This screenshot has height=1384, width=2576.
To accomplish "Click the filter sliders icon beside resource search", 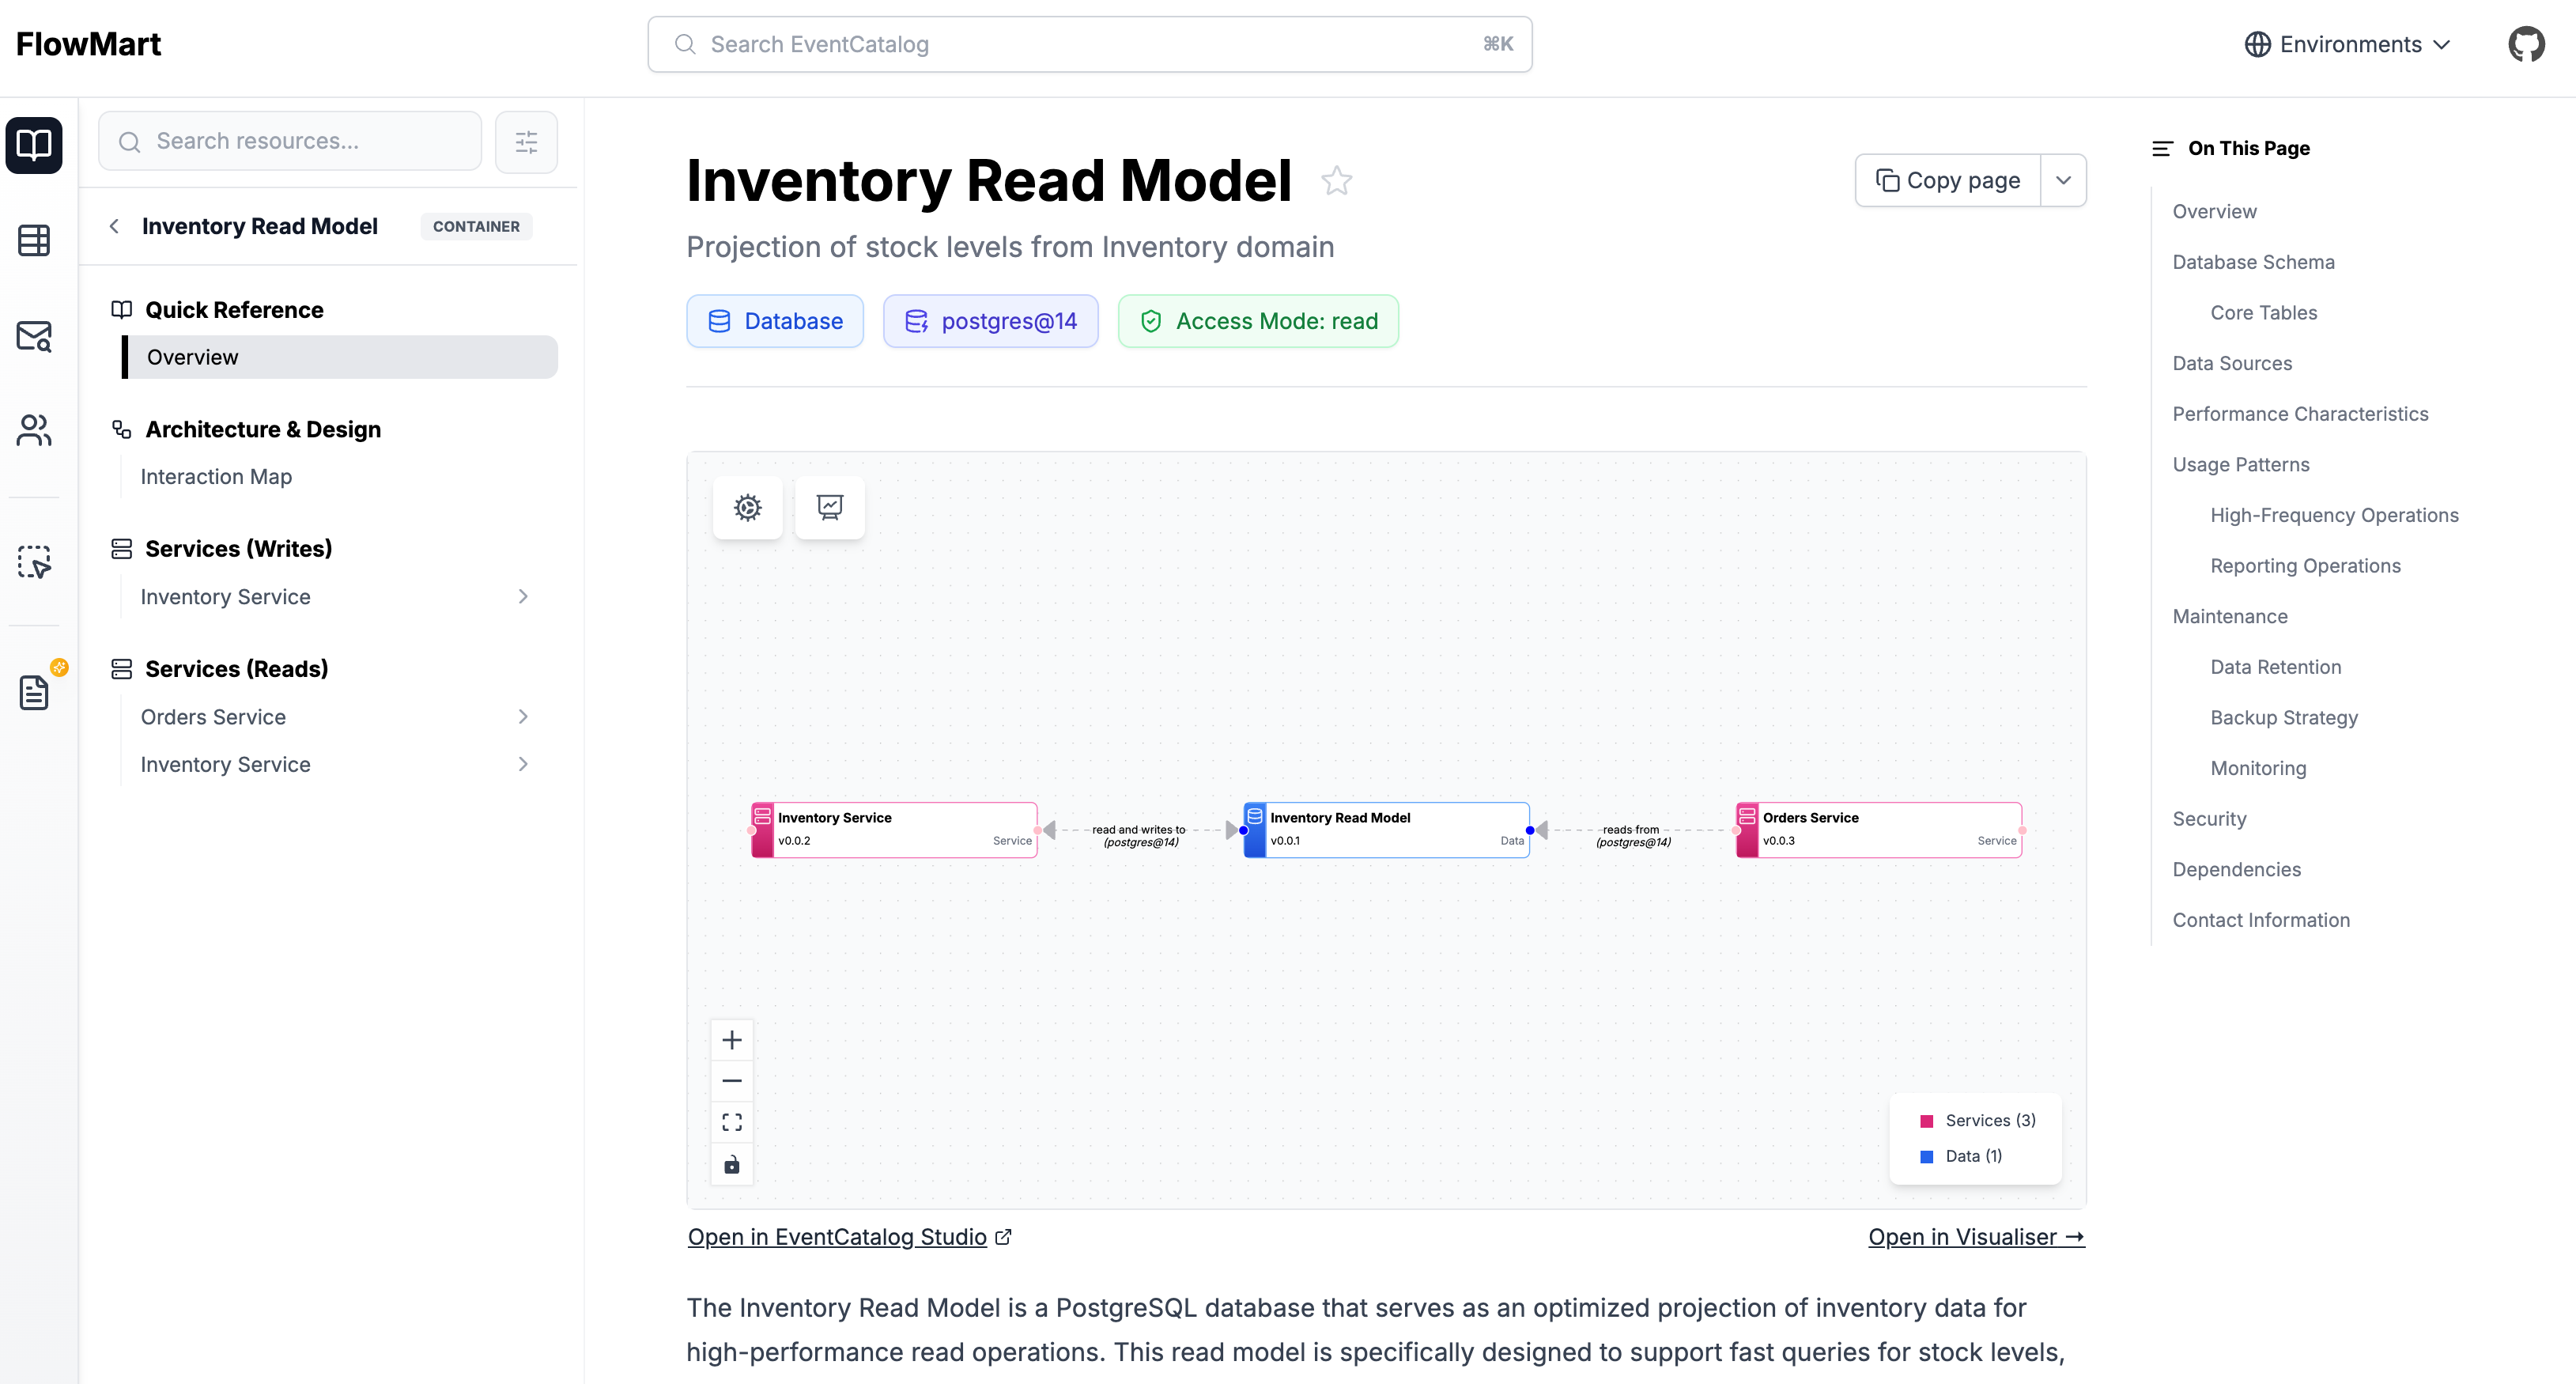I will 526,142.
